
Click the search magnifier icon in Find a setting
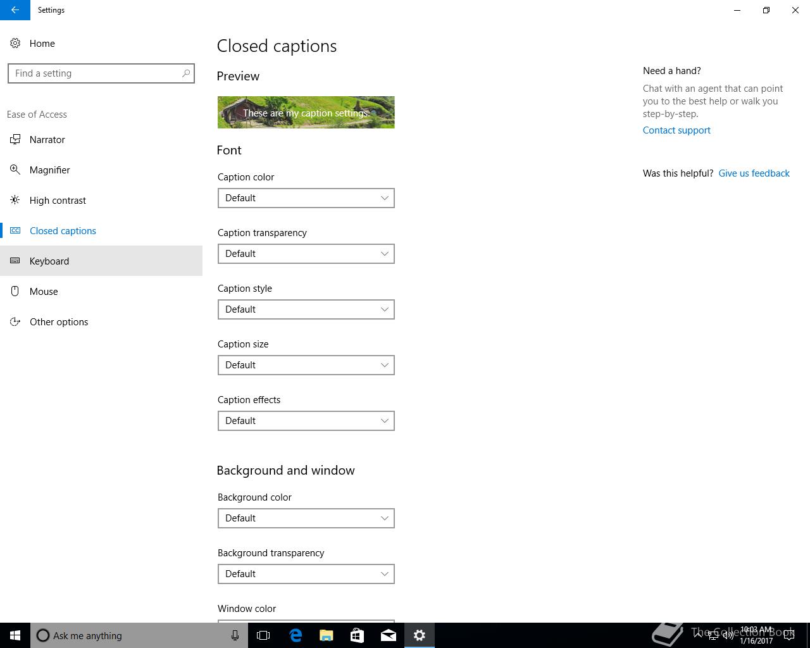click(x=186, y=73)
